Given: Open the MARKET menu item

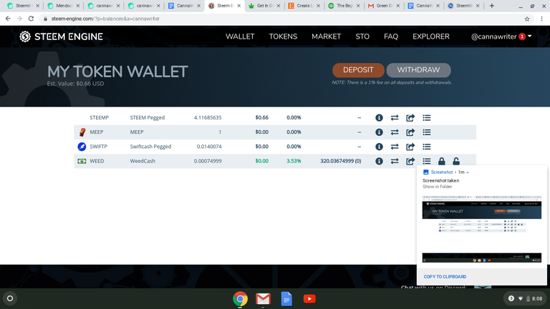Looking at the screenshot, I should tap(327, 36).
